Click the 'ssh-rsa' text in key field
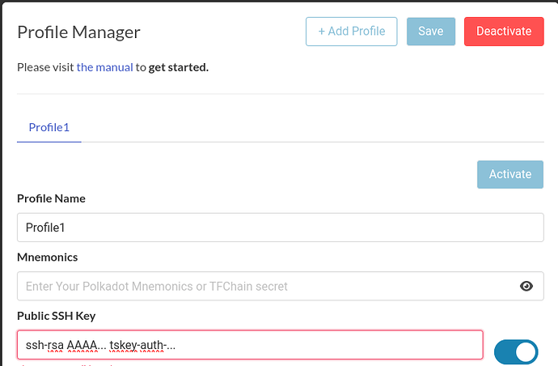This screenshot has height=366, width=558. (x=44, y=345)
